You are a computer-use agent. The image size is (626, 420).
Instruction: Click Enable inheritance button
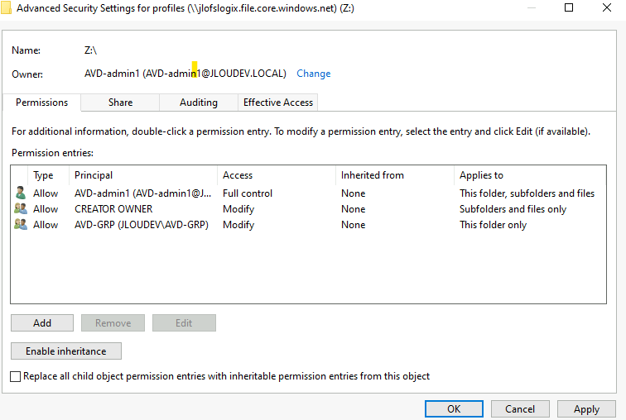click(66, 351)
